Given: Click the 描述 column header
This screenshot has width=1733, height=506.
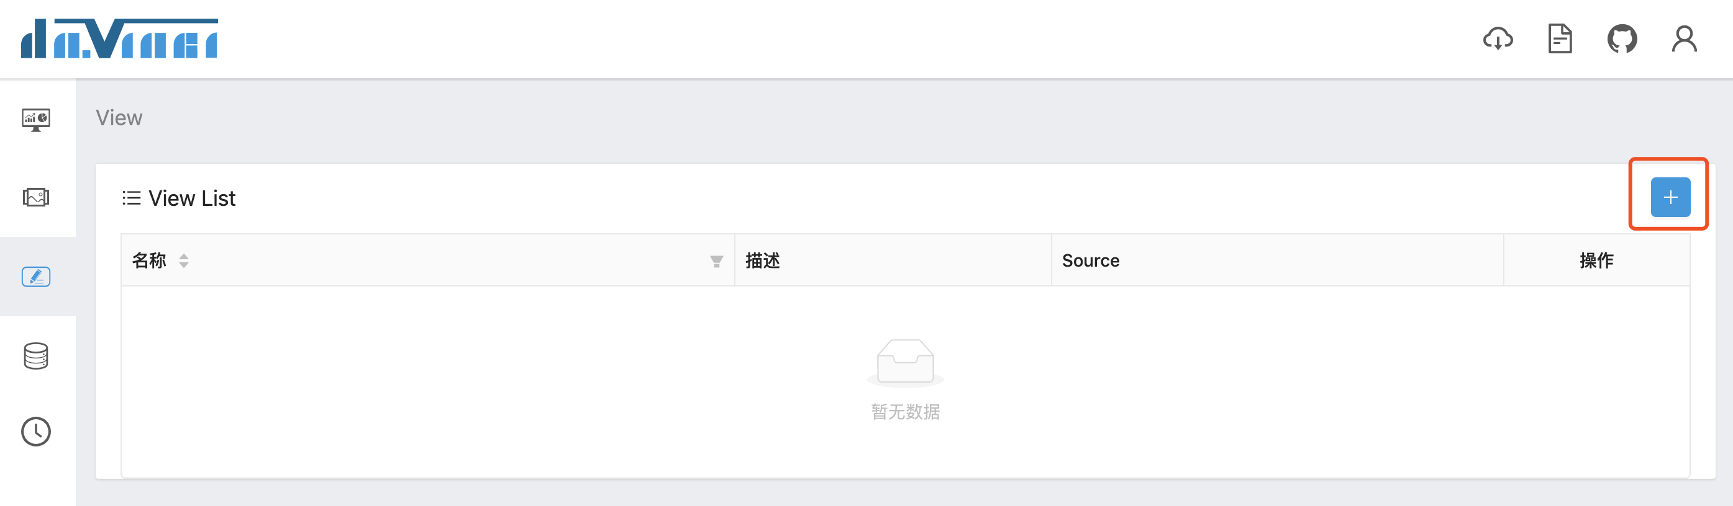Looking at the screenshot, I should (x=763, y=260).
